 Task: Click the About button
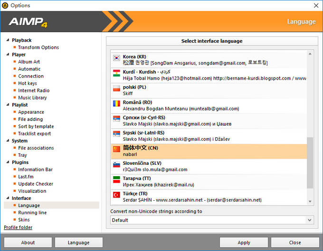point(28,242)
